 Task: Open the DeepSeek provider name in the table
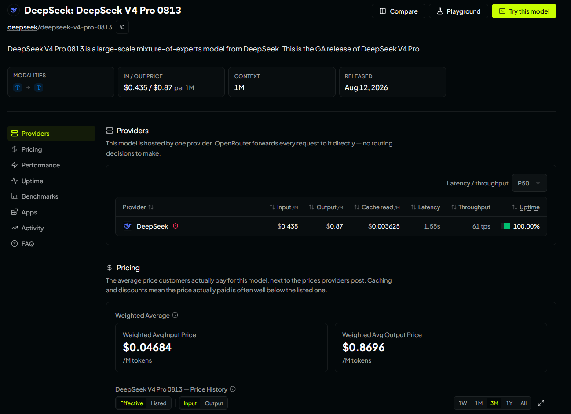[x=152, y=226]
